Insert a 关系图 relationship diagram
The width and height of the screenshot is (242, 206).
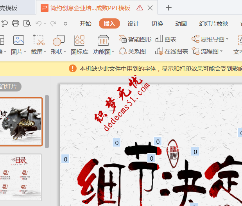point(133,51)
